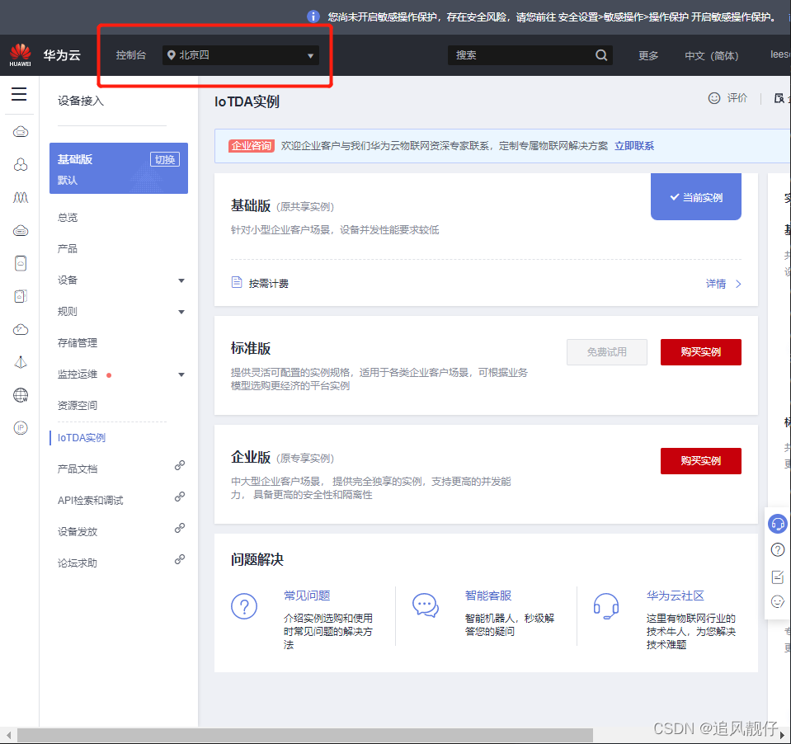Image resolution: width=791 pixels, height=744 pixels.
Task: Click the smiley floating icon at right edge
Action: 777,602
